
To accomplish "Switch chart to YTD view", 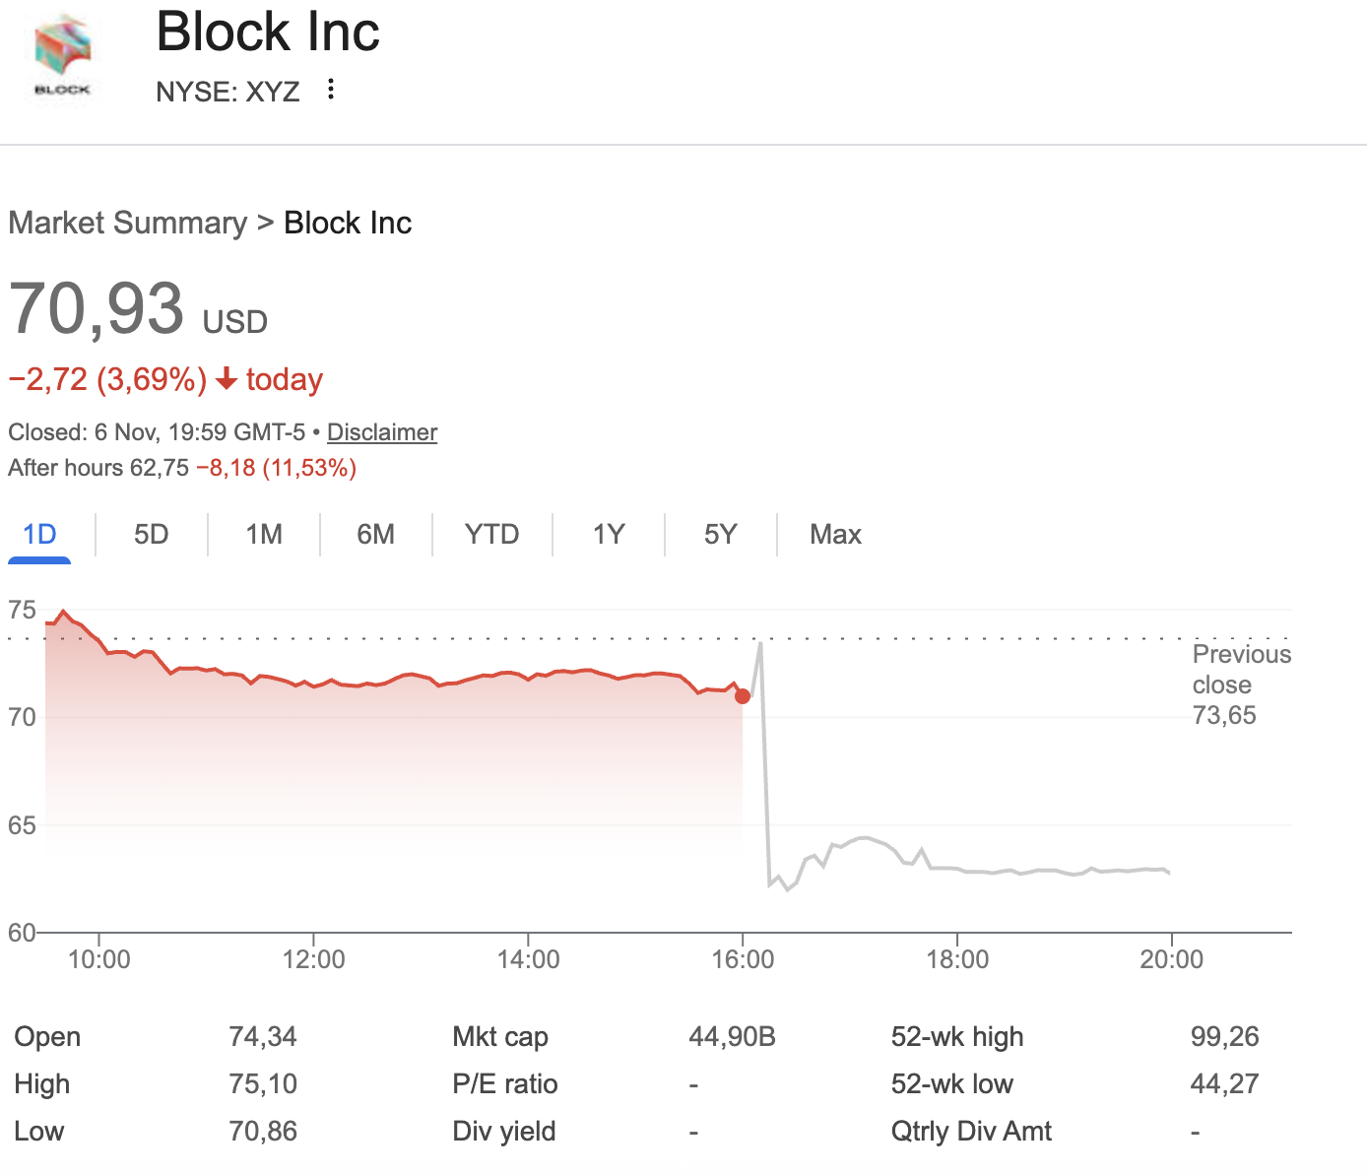I will [491, 535].
